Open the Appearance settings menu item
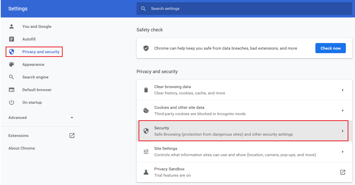This screenshot has height=185, width=355. pyautogui.click(x=33, y=64)
